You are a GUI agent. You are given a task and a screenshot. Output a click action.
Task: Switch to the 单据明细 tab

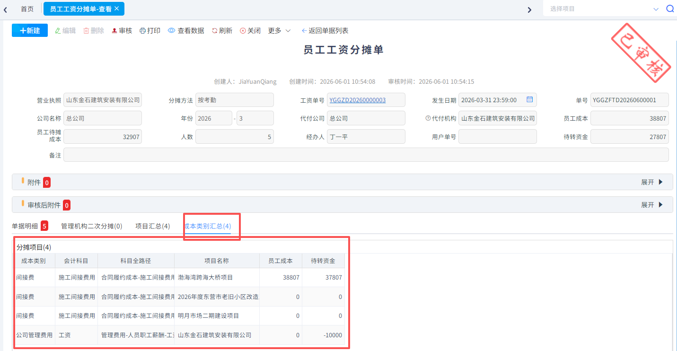coord(30,226)
